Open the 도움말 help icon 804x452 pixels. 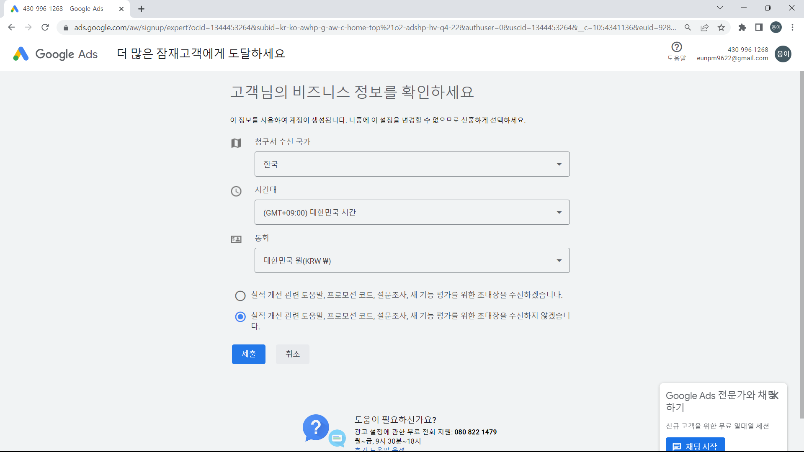[676, 47]
